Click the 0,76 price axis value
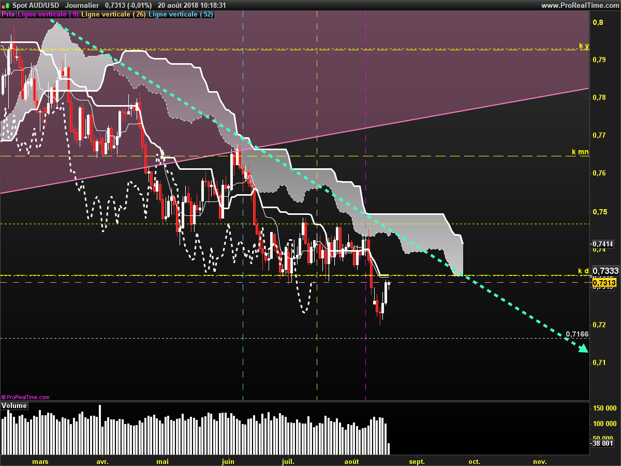This screenshot has width=621, height=466. point(600,173)
